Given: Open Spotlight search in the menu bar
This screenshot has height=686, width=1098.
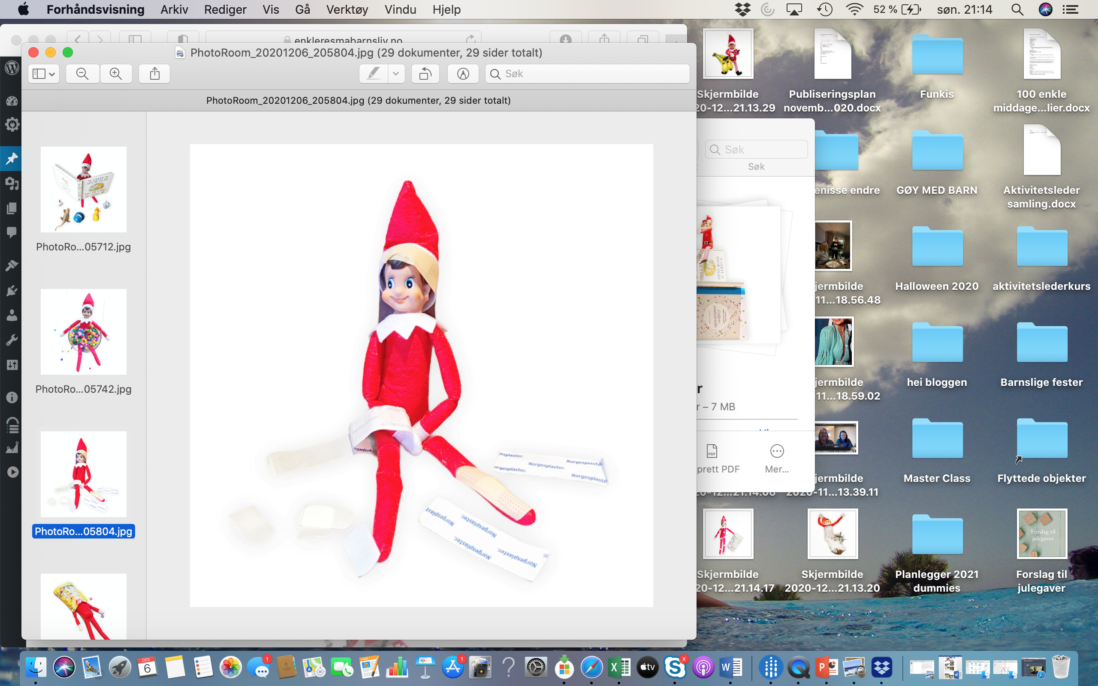Looking at the screenshot, I should pyautogui.click(x=1017, y=9).
